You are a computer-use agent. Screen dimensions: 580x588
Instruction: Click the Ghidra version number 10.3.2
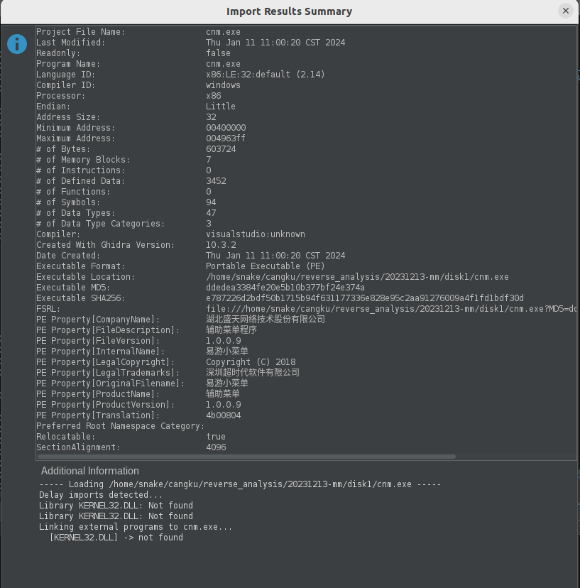point(220,245)
